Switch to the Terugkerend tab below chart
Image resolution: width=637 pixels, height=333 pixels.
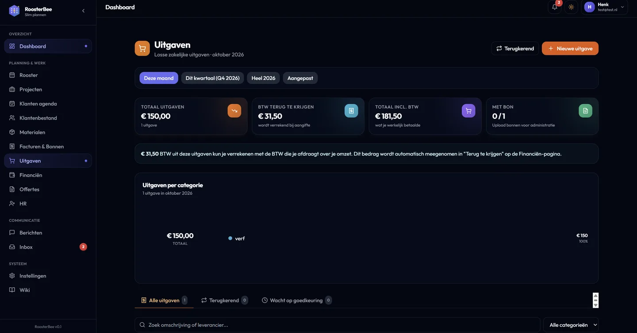(224, 300)
